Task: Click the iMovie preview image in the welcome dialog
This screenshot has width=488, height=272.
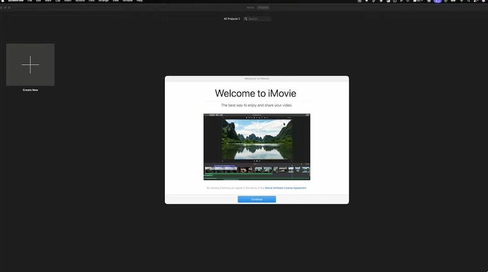Action: [x=257, y=147]
